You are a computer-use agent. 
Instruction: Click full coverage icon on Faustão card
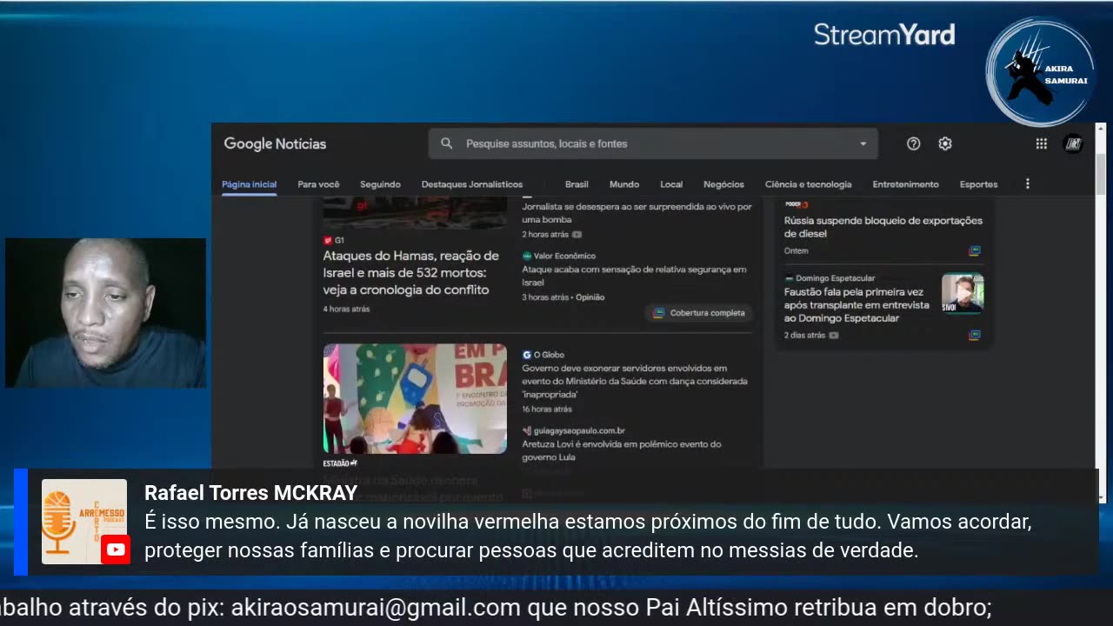975,335
